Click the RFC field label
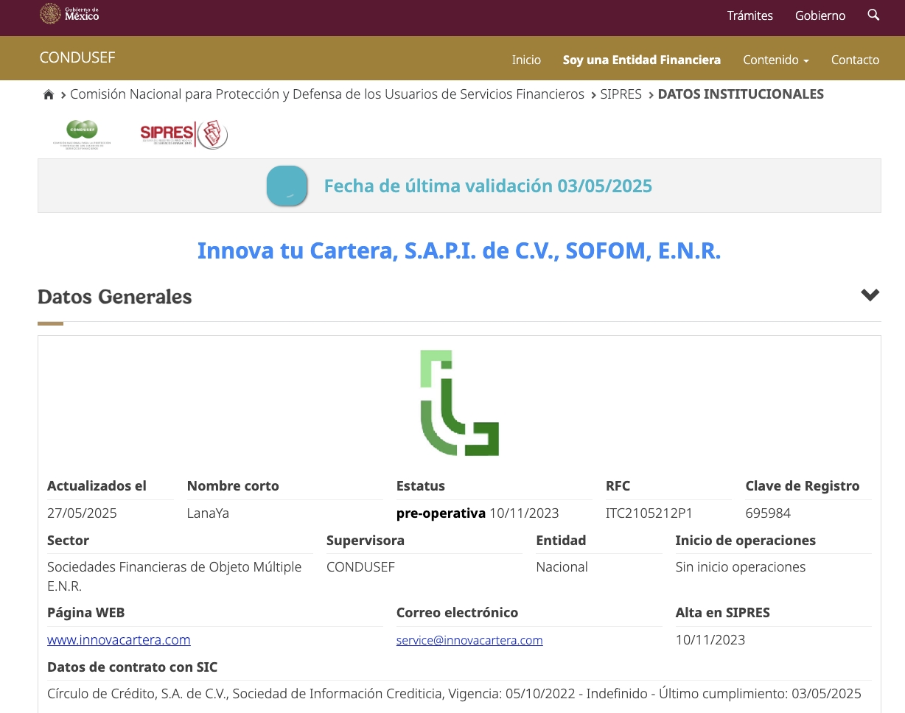This screenshot has height=713, width=905. click(618, 486)
